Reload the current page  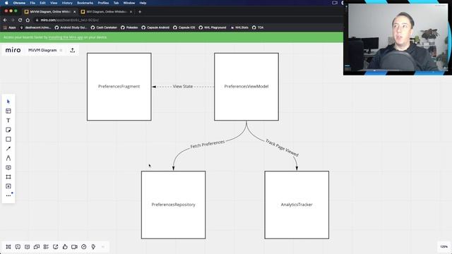[20, 20]
